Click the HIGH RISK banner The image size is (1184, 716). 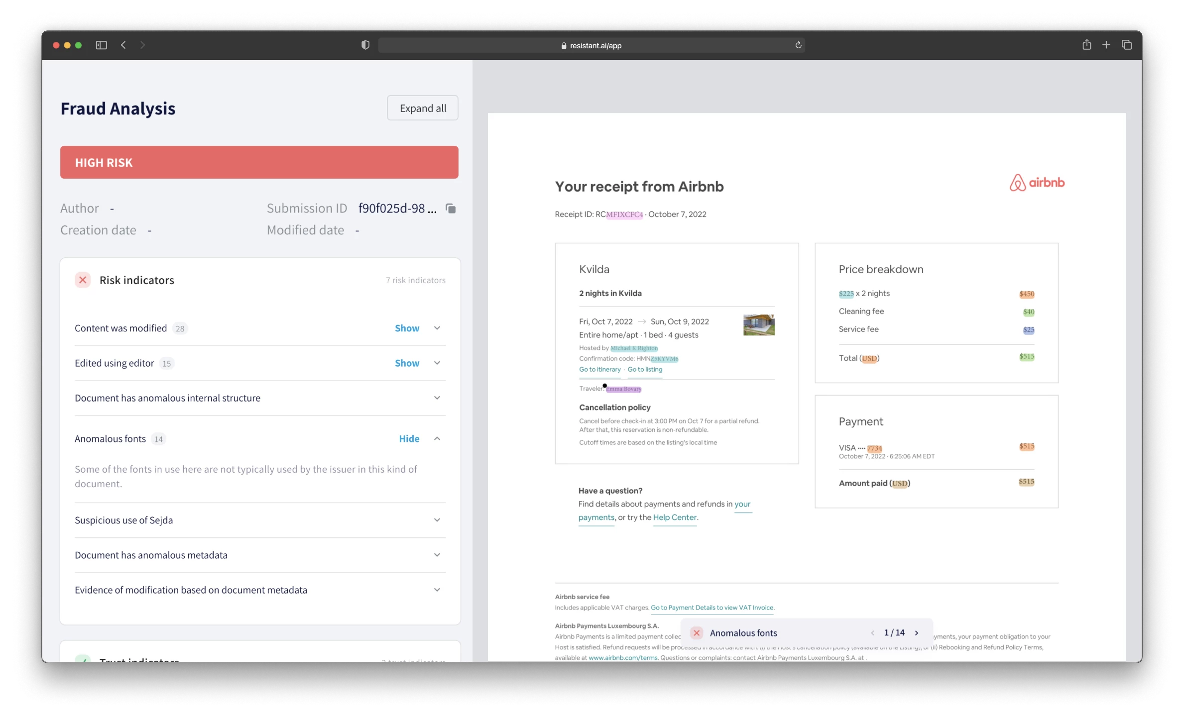[259, 162]
